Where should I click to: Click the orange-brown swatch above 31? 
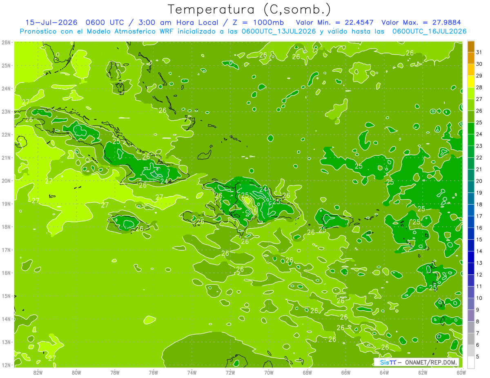(x=471, y=47)
